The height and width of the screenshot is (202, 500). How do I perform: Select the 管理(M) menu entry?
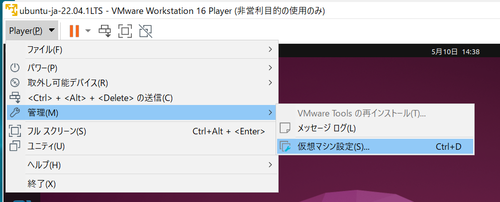pyautogui.click(x=142, y=112)
